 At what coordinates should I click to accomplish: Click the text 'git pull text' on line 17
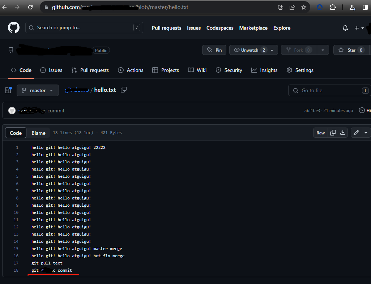[x=47, y=263]
